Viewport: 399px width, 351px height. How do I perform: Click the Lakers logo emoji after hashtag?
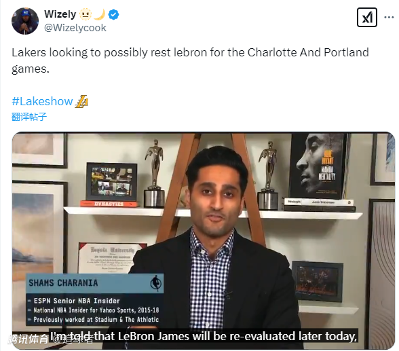(x=81, y=101)
